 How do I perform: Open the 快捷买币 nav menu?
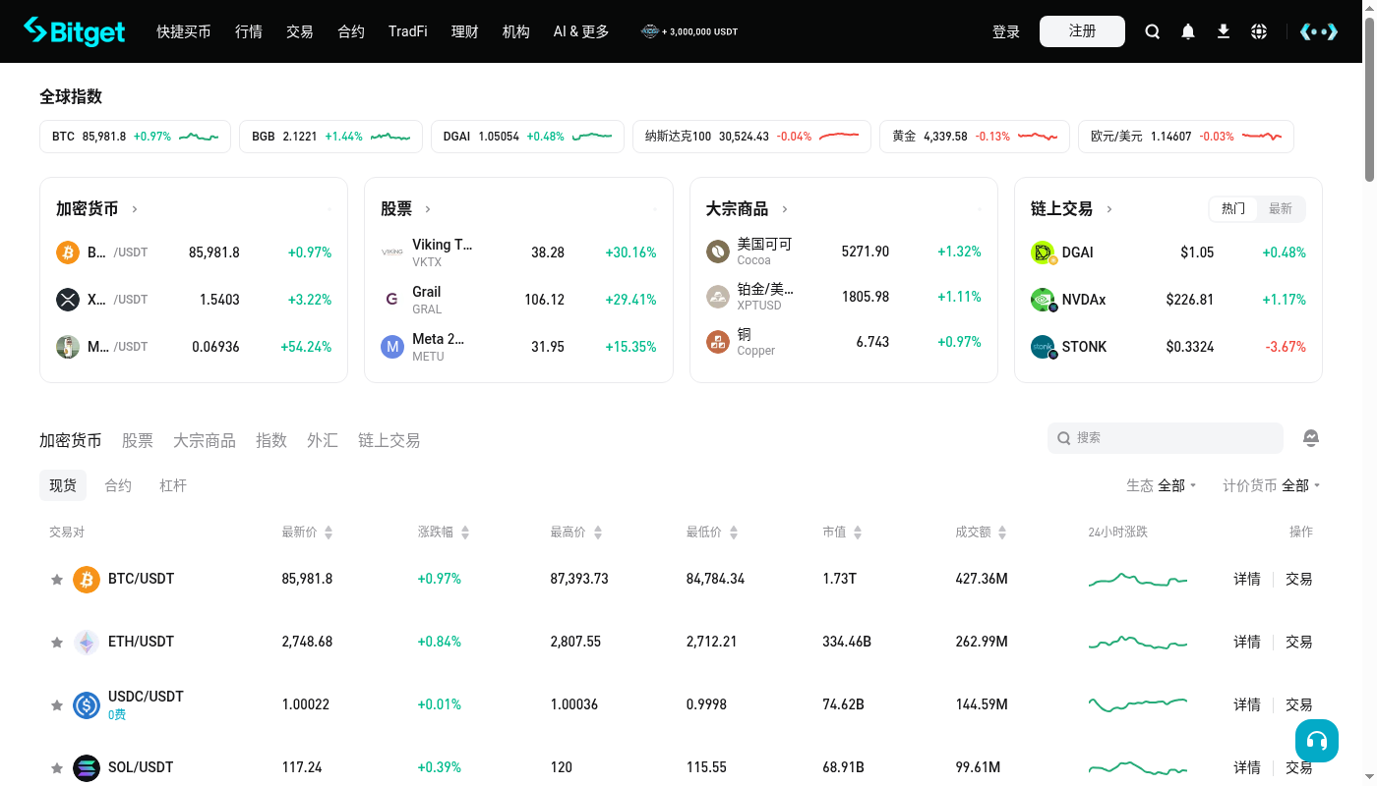click(184, 31)
